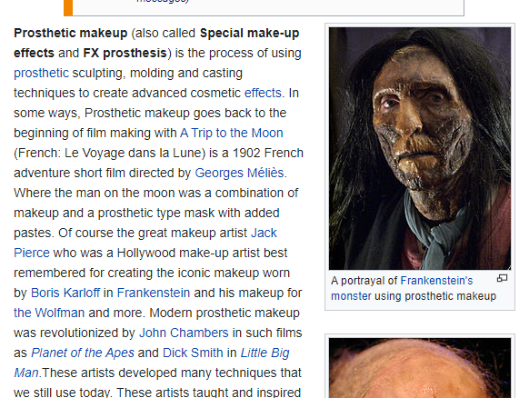Click the 'monster' link in caption
529x398 pixels.
351,296
